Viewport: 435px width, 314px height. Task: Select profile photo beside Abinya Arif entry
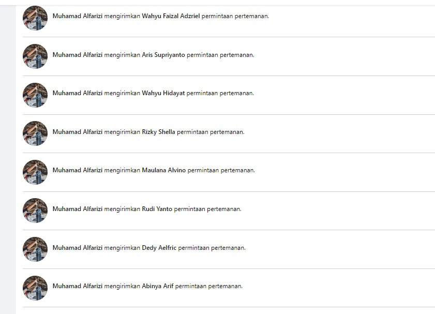(x=35, y=288)
